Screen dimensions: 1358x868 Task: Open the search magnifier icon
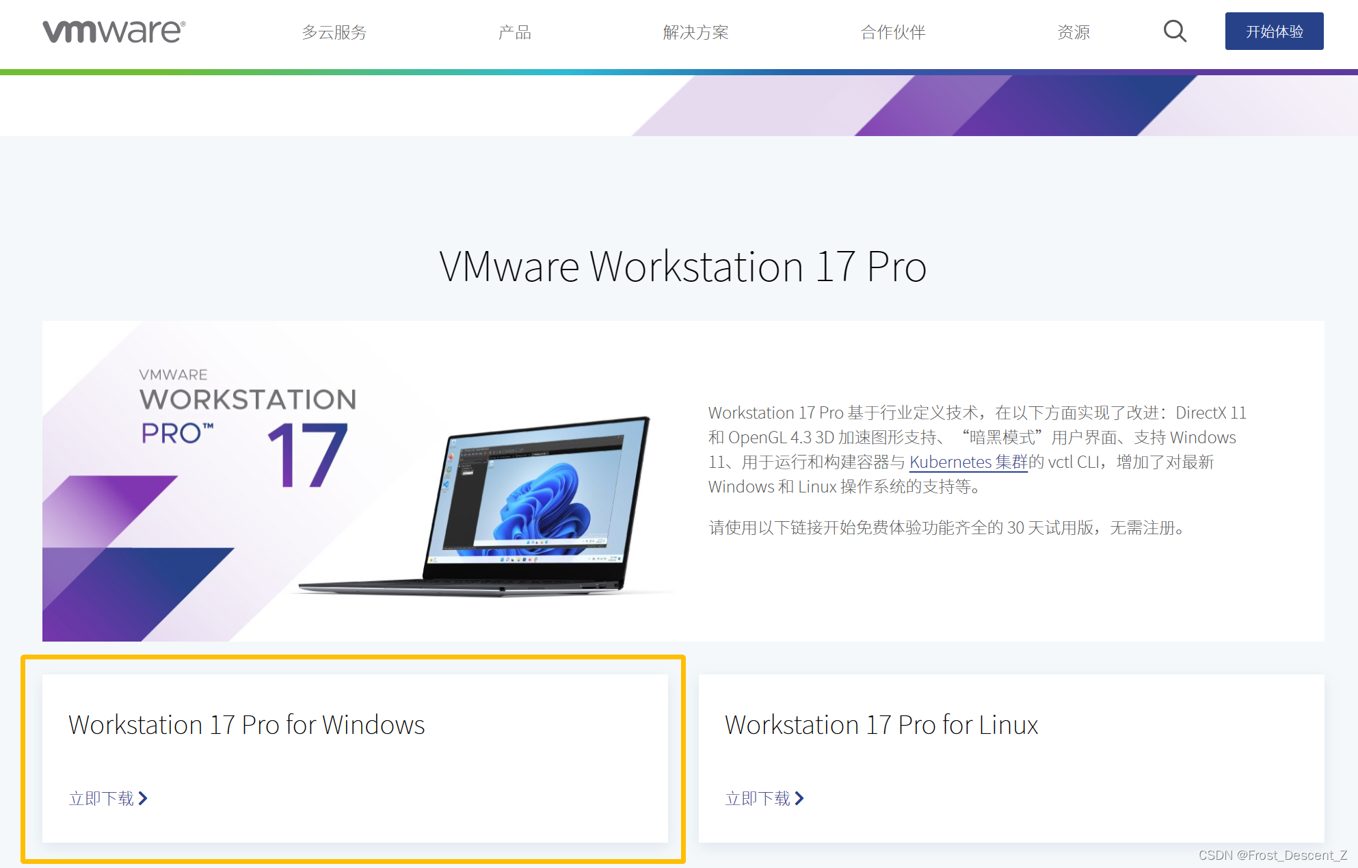pyautogui.click(x=1175, y=31)
